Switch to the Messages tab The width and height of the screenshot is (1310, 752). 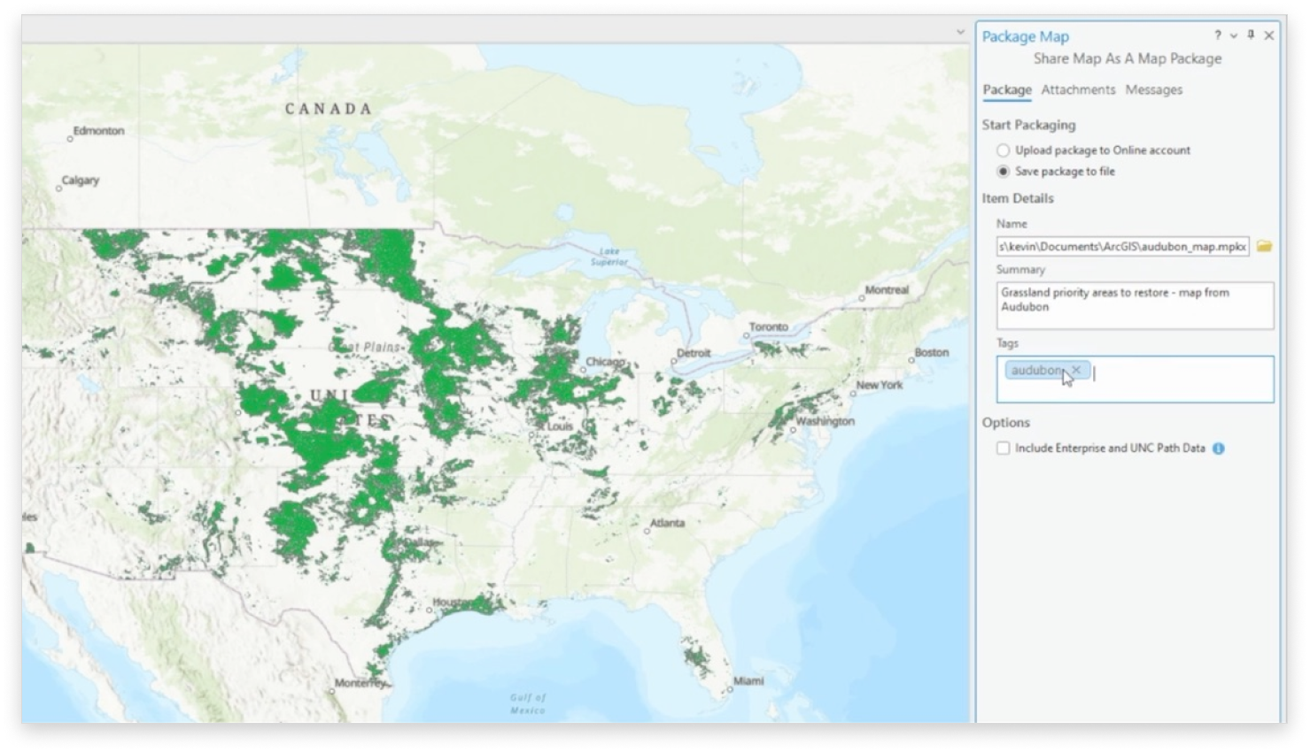pyautogui.click(x=1153, y=89)
